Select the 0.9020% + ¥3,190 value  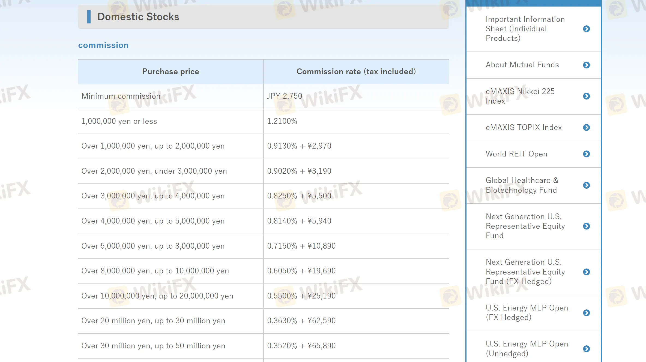coord(299,171)
